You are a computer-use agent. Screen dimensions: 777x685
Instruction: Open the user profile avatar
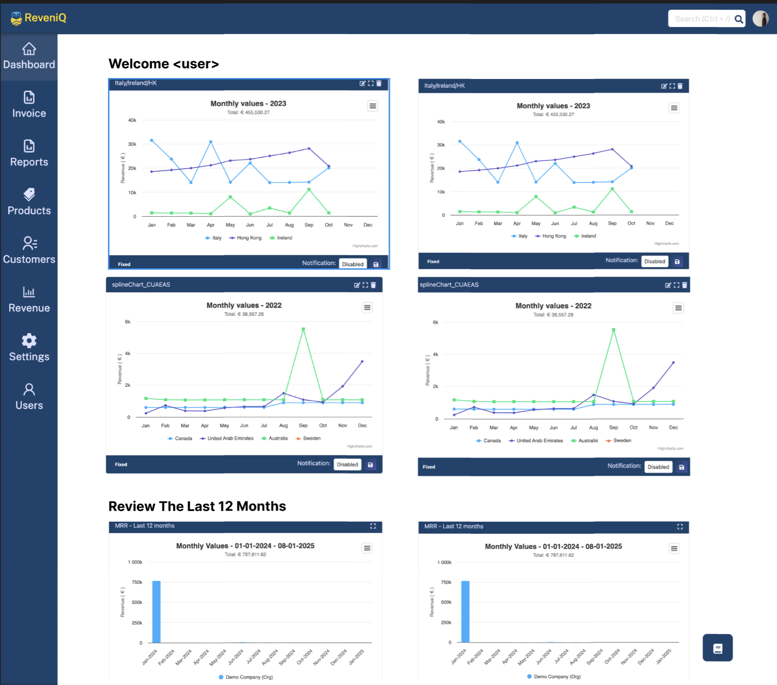pyautogui.click(x=761, y=19)
